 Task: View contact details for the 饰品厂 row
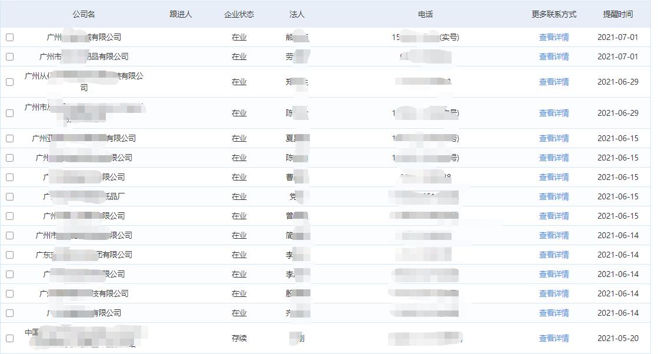(x=553, y=196)
